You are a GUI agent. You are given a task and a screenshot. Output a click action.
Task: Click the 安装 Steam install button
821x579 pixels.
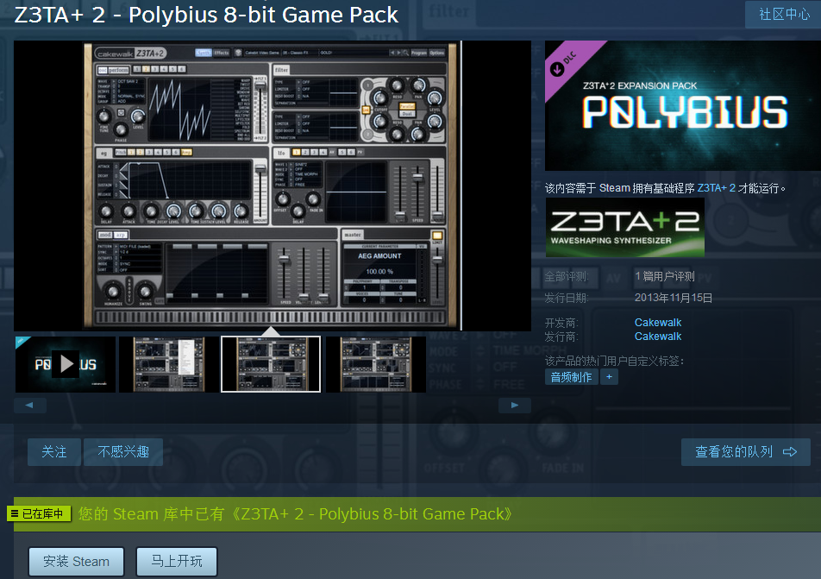click(76, 562)
